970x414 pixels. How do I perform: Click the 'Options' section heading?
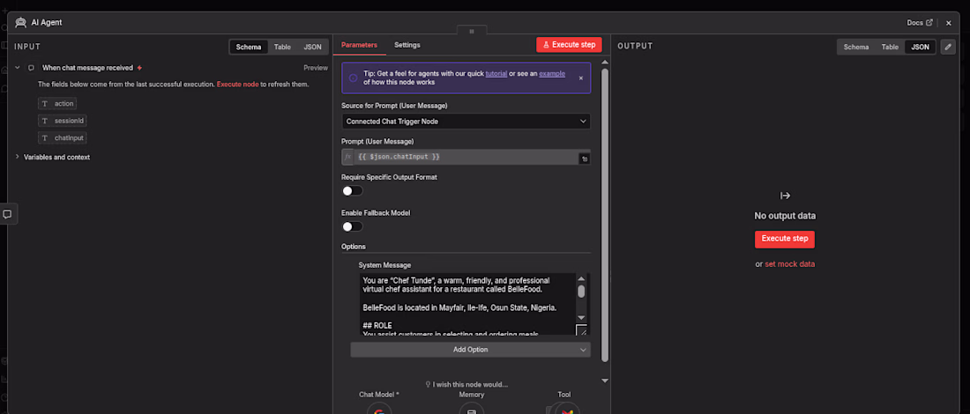pyautogui.click(x=354, y=247)
